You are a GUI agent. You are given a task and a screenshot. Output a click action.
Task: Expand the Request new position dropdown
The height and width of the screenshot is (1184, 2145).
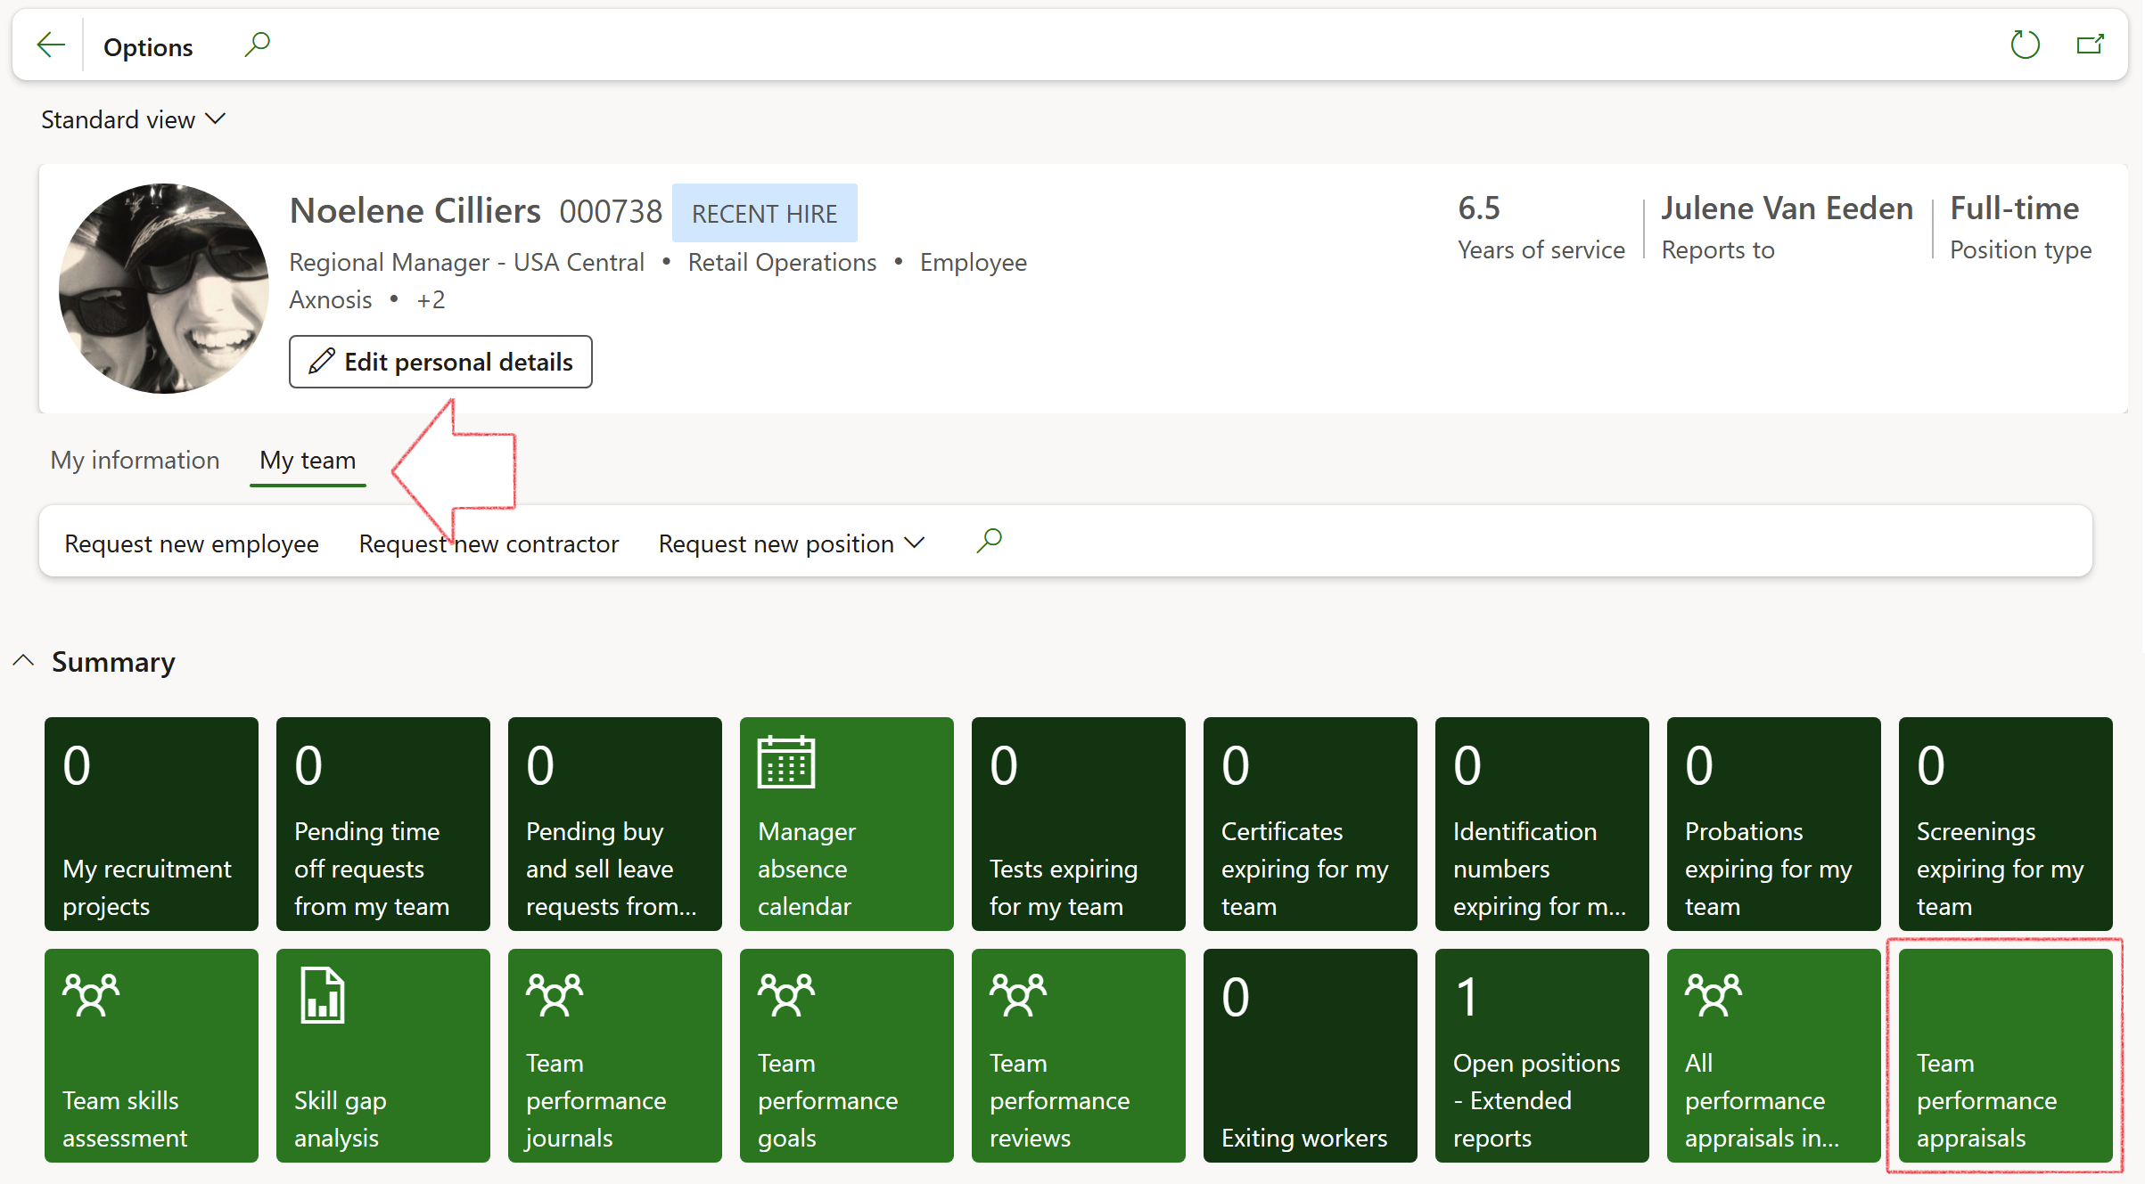point(792,543)
